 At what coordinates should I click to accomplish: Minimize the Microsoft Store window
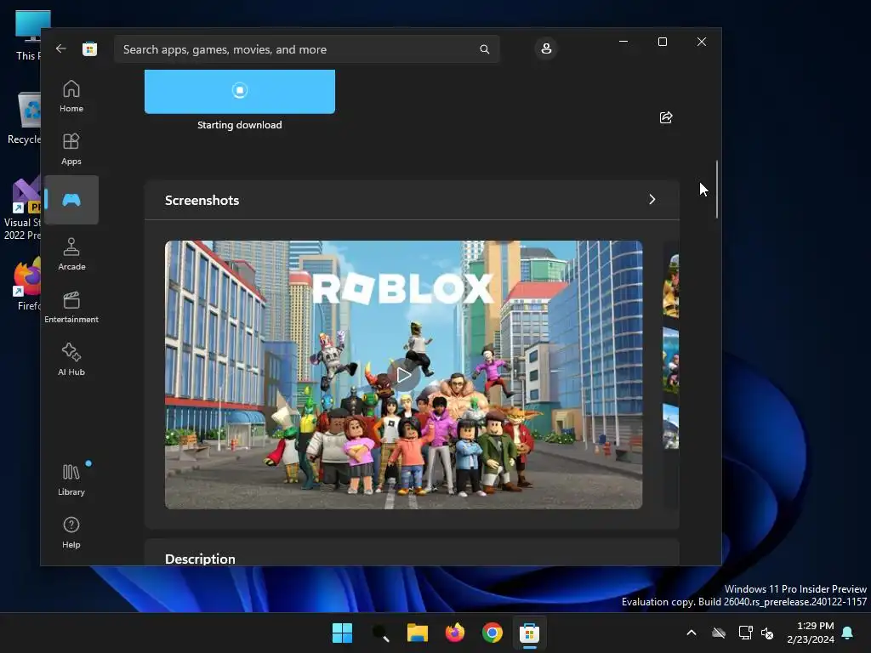623,42
